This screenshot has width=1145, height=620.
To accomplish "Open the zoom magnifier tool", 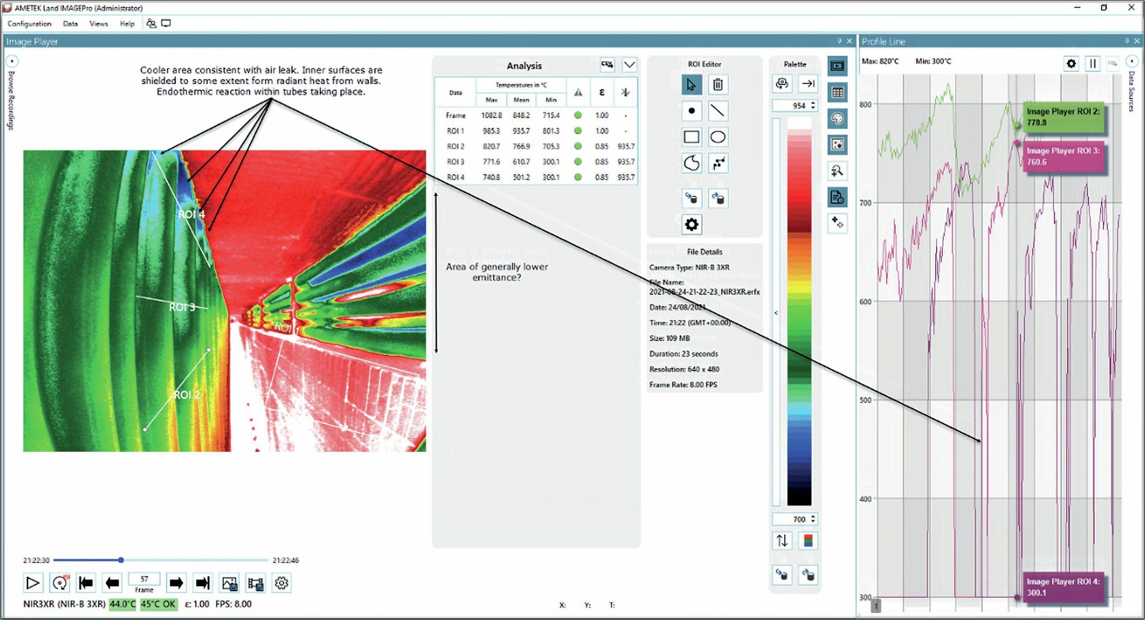I will coord(837,171).
